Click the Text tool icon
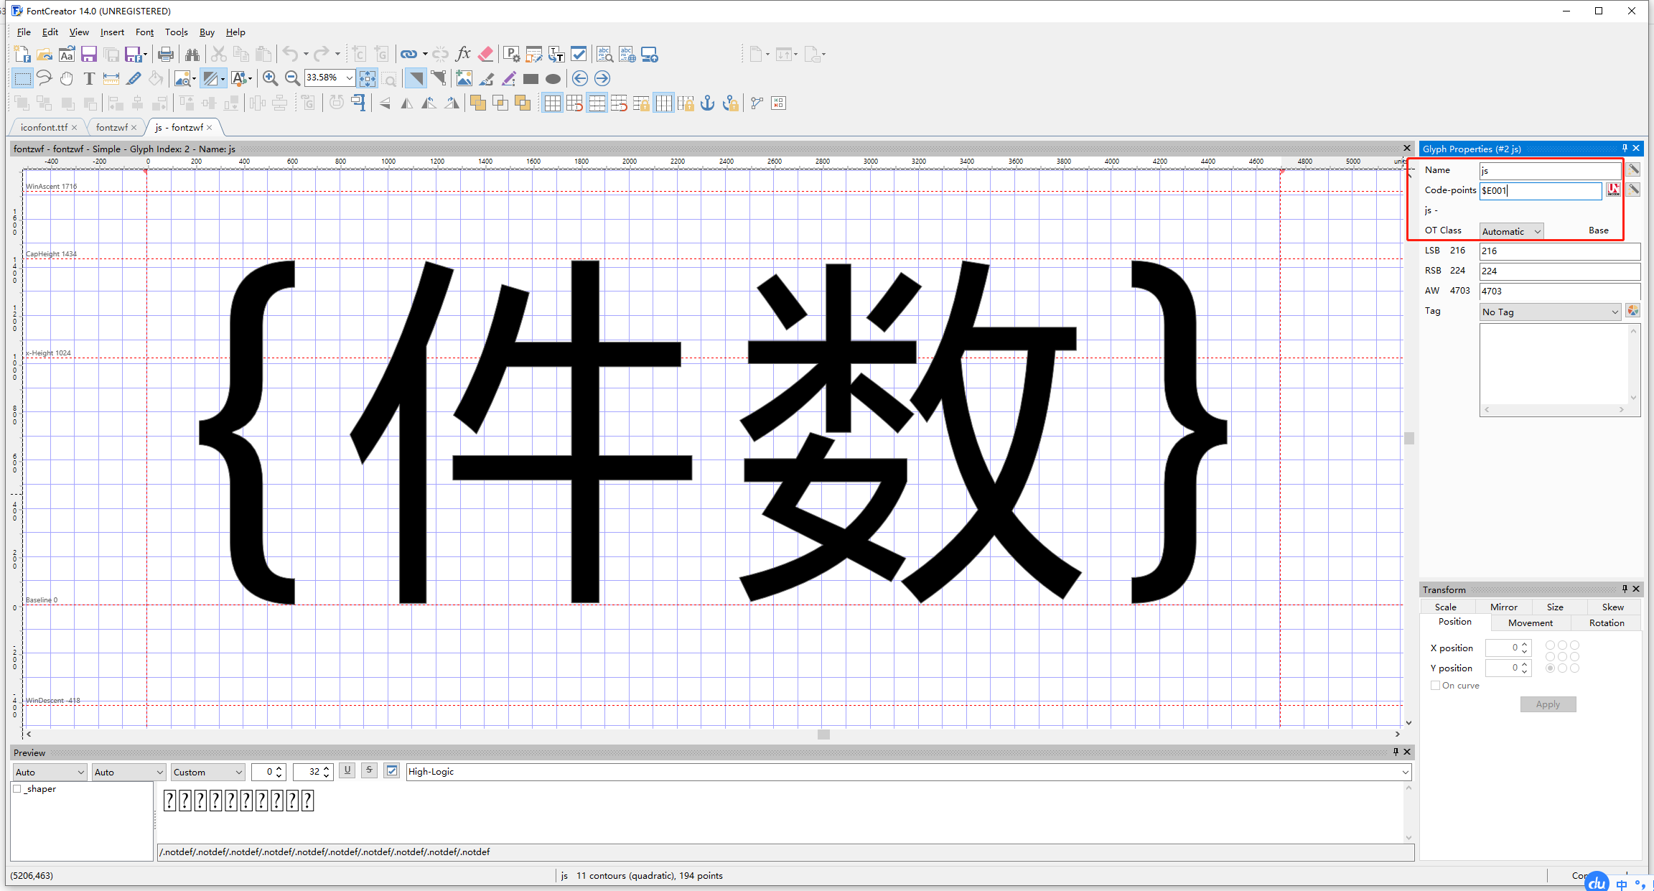 pos(89,78)
